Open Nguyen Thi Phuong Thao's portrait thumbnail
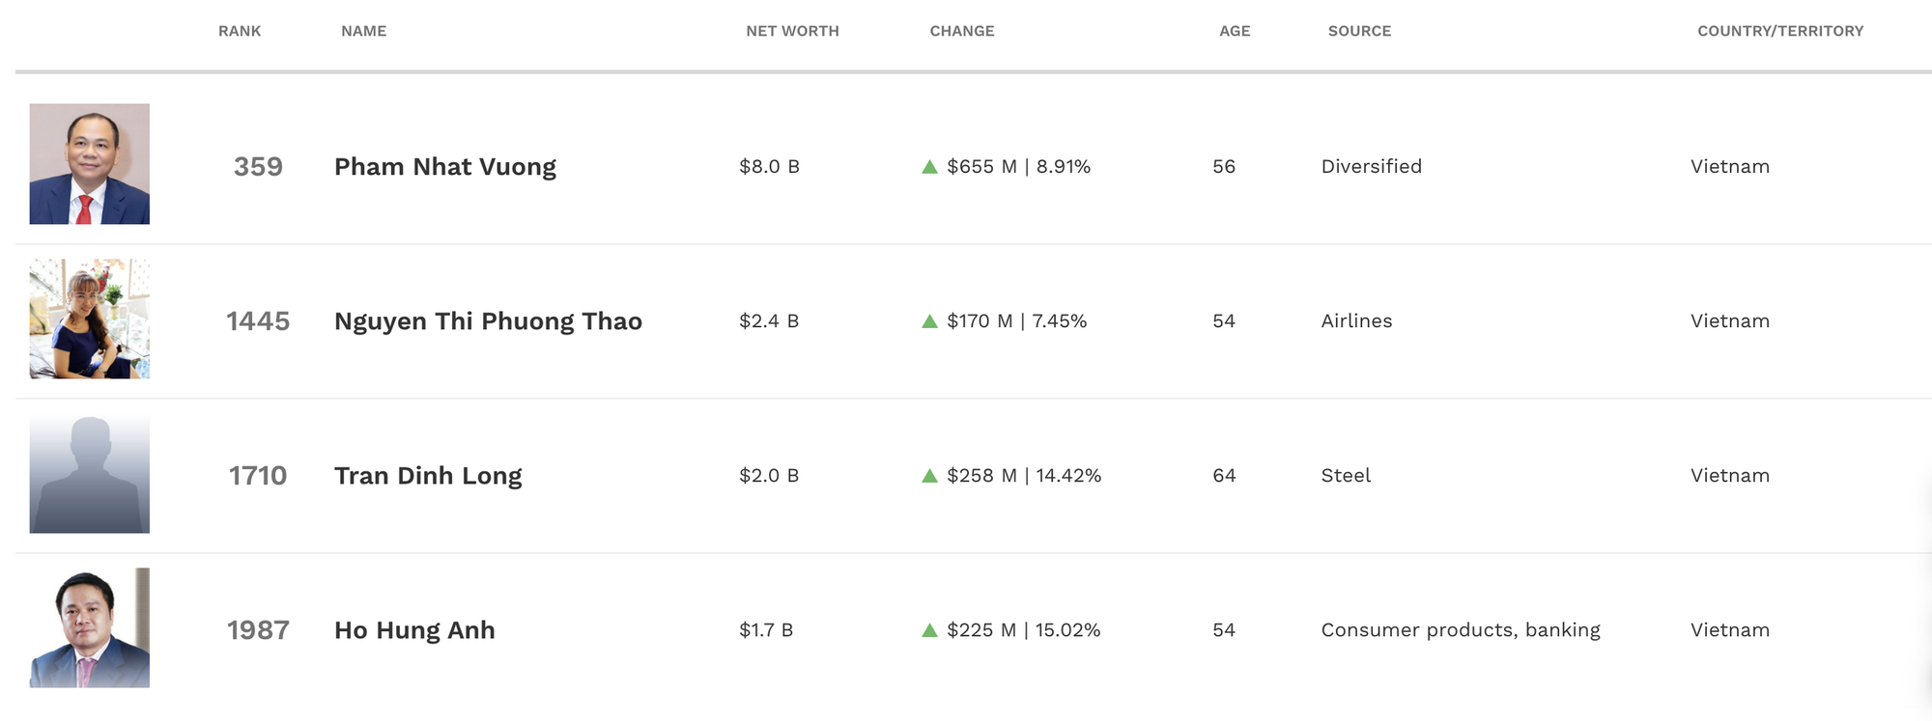Screen dimensions: 1932x721 (89, 319)
